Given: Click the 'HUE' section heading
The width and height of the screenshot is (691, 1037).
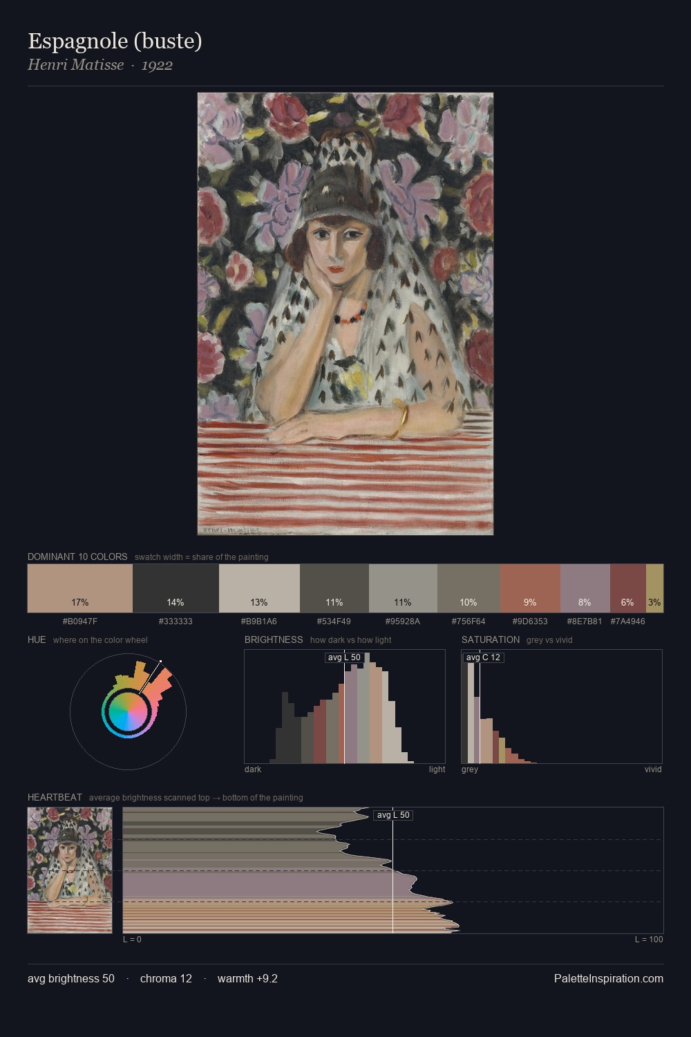Looking at the screenshot, I should click(37, 639).
